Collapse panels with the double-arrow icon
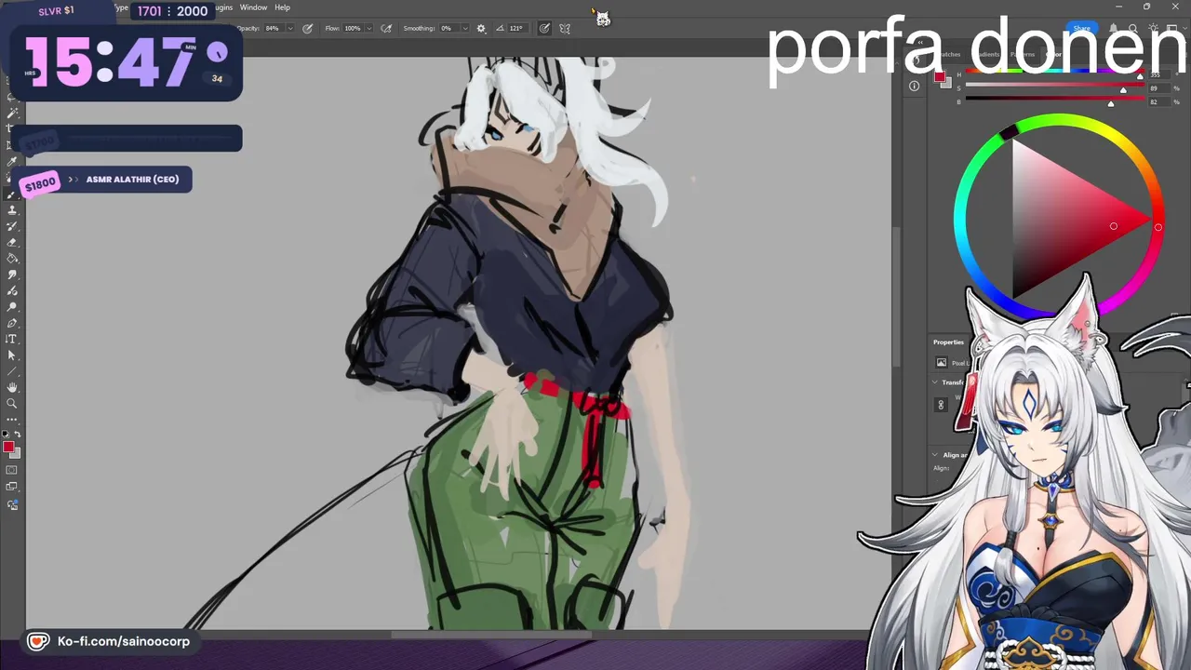Image resolution: width=1191 pixels, height=670 pixels. [919, 42]
